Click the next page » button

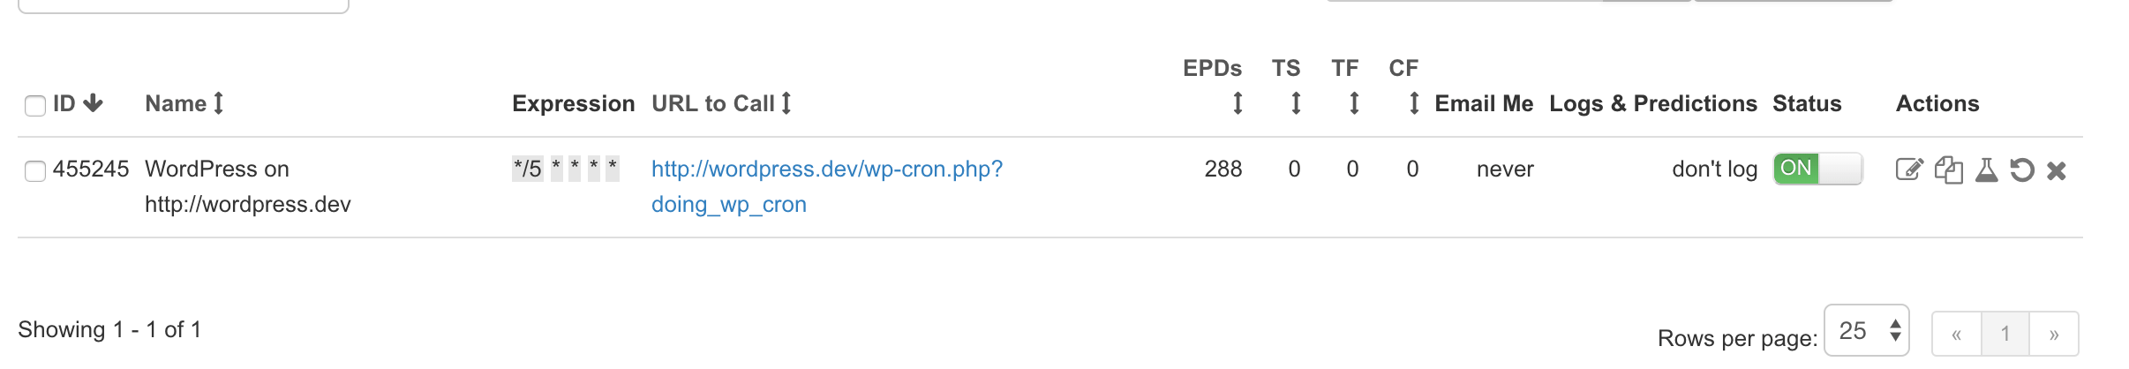coord(2053,334)
